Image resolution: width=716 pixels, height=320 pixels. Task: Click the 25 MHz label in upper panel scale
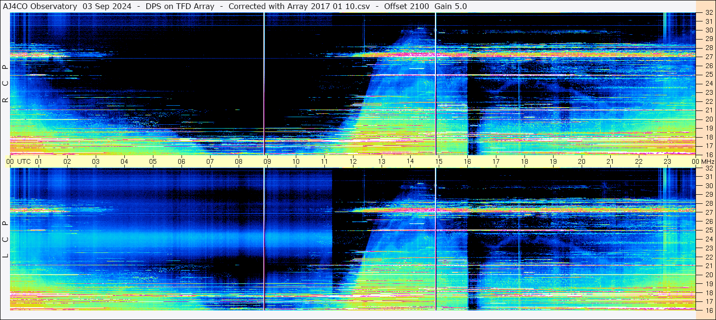point(708,75)
